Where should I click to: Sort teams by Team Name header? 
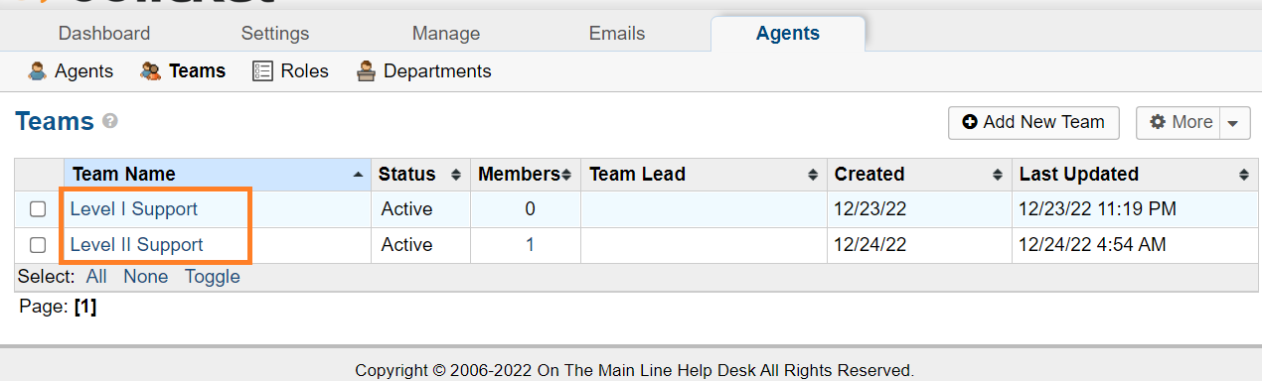(124, 175)
